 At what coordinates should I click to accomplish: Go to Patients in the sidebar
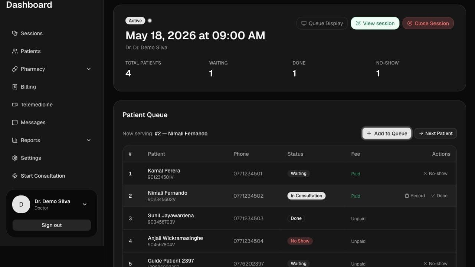pos(52,51)
